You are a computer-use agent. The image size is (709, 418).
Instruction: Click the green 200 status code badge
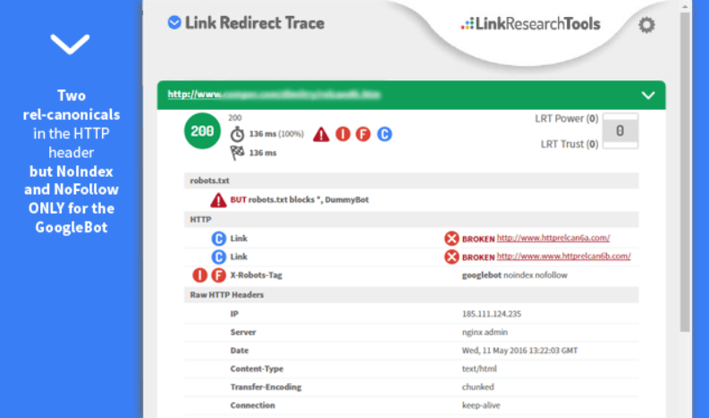[202, 130]
